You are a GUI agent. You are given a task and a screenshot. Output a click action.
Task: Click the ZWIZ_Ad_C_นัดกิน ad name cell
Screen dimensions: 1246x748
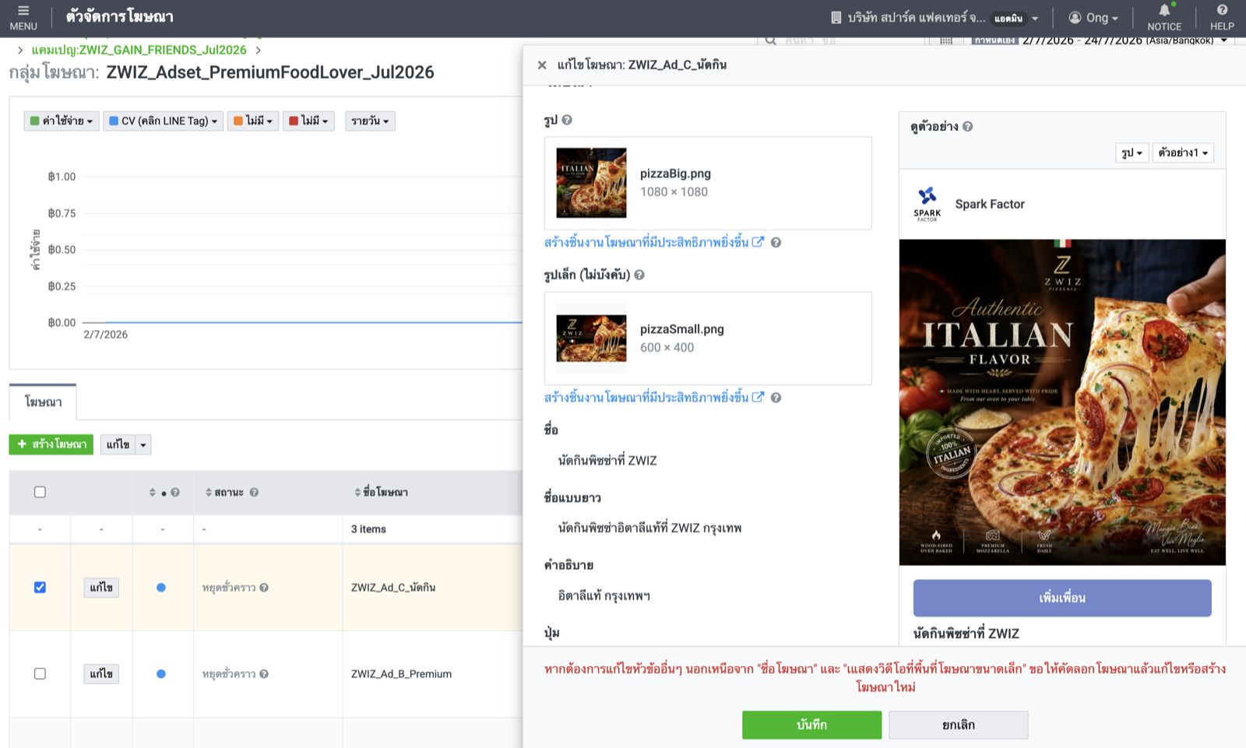pos(393,588)
